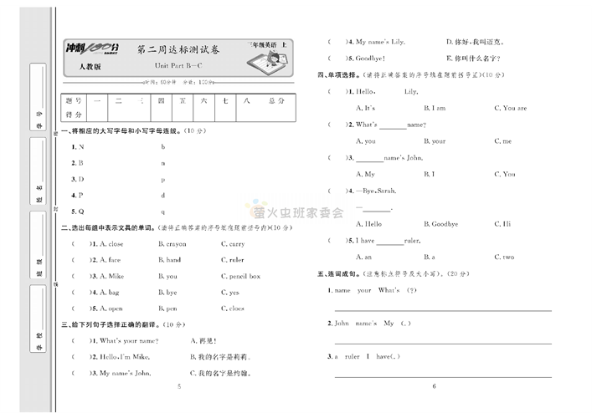Click page number 5

179,386
